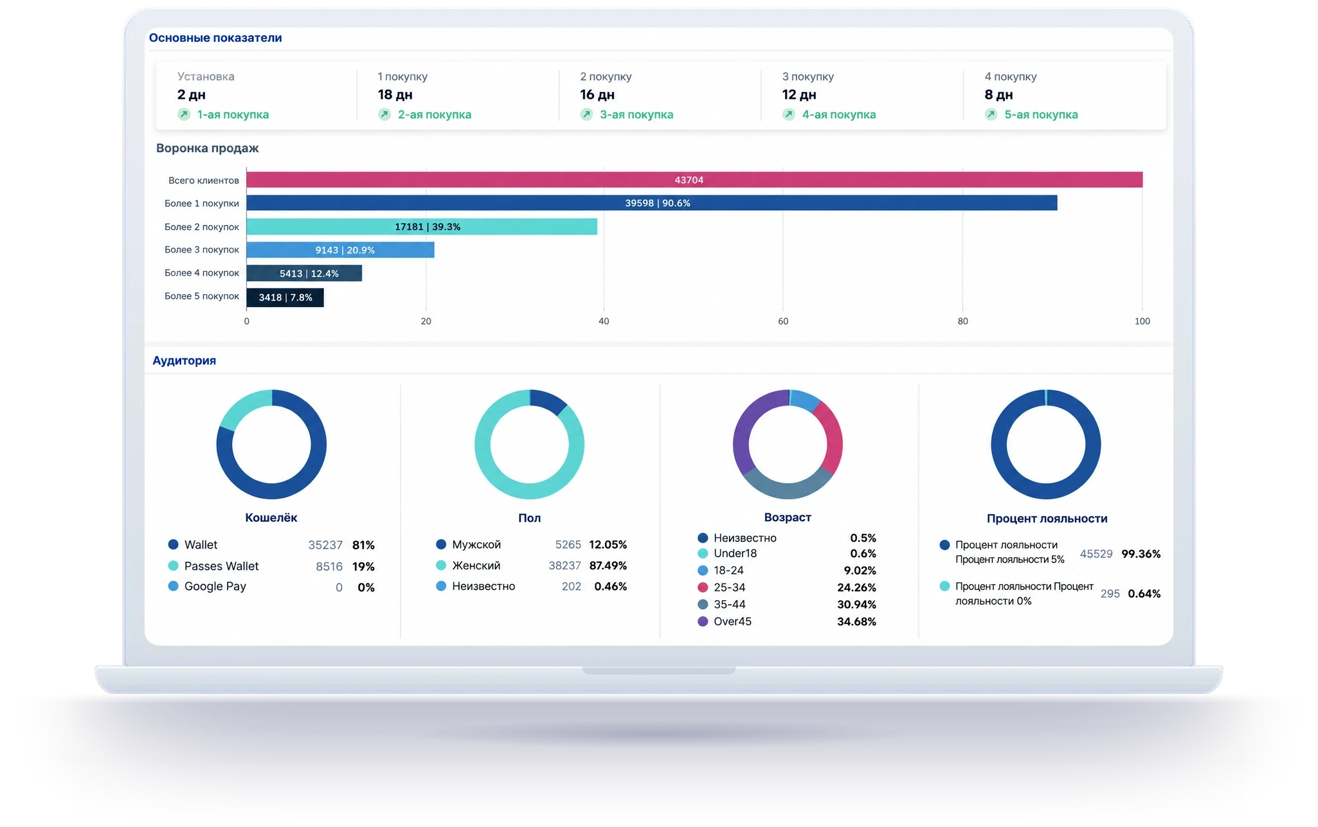Click the green arrow icon beside 4-ая покупка
This screenshot has height=827, width=1318.
(789, 114)
